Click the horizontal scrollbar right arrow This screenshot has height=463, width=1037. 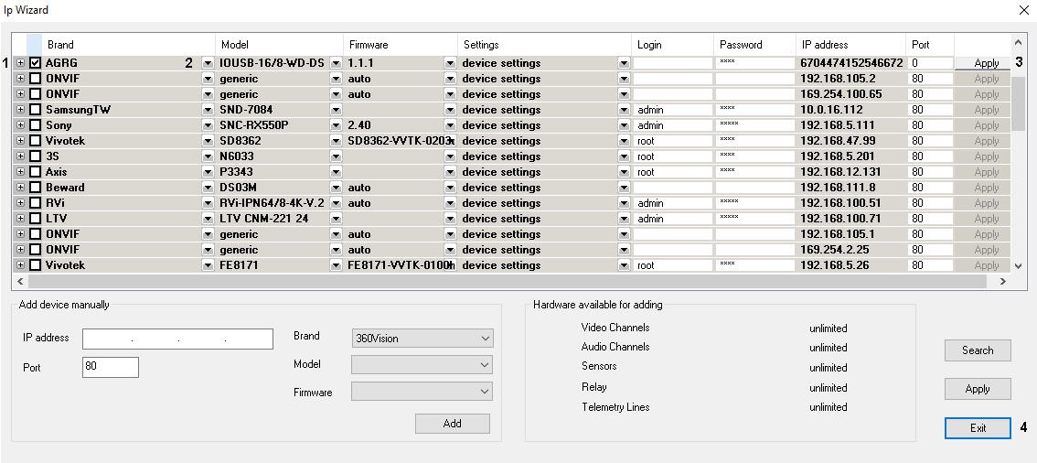(1003, 282)
